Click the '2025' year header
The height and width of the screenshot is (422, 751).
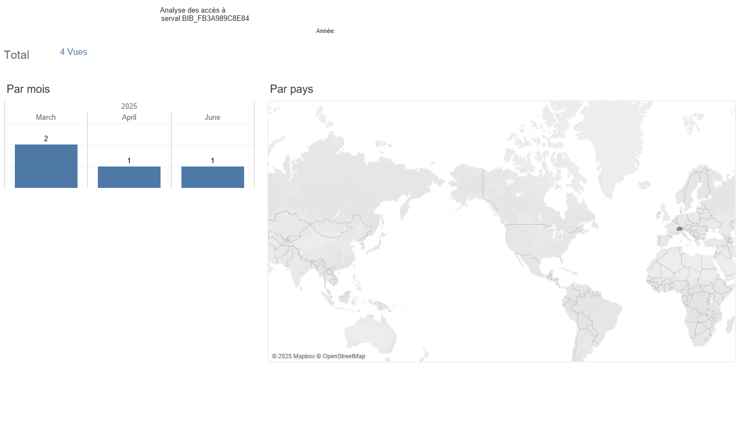coord(129,106)
